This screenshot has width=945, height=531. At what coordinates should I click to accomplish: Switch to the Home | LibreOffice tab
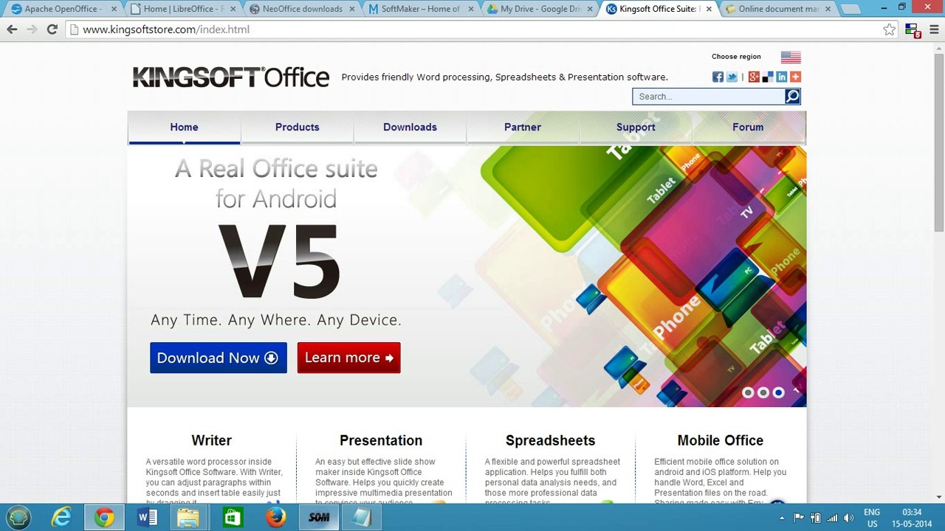click(181, 9)
